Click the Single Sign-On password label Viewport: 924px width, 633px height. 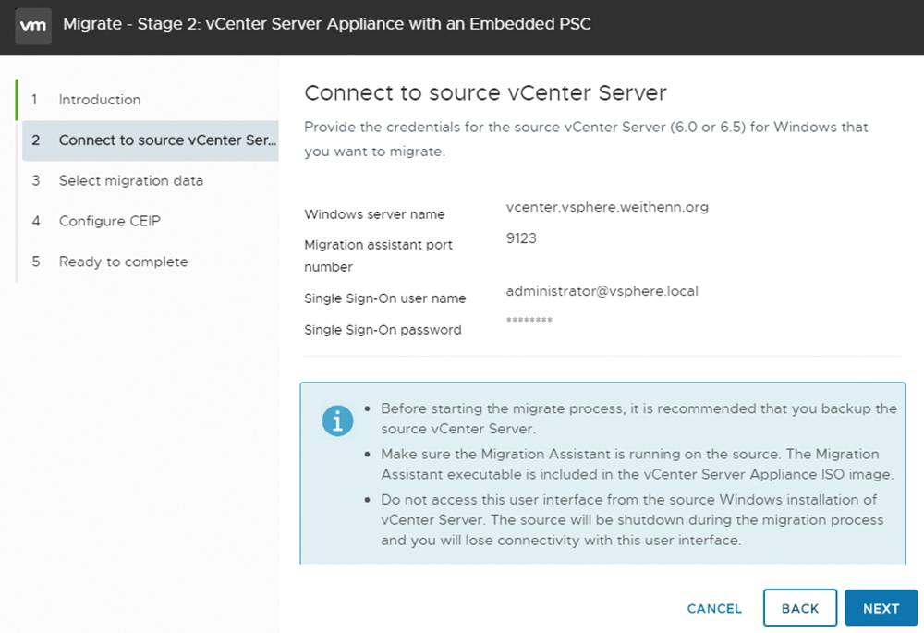pos(383,330)
